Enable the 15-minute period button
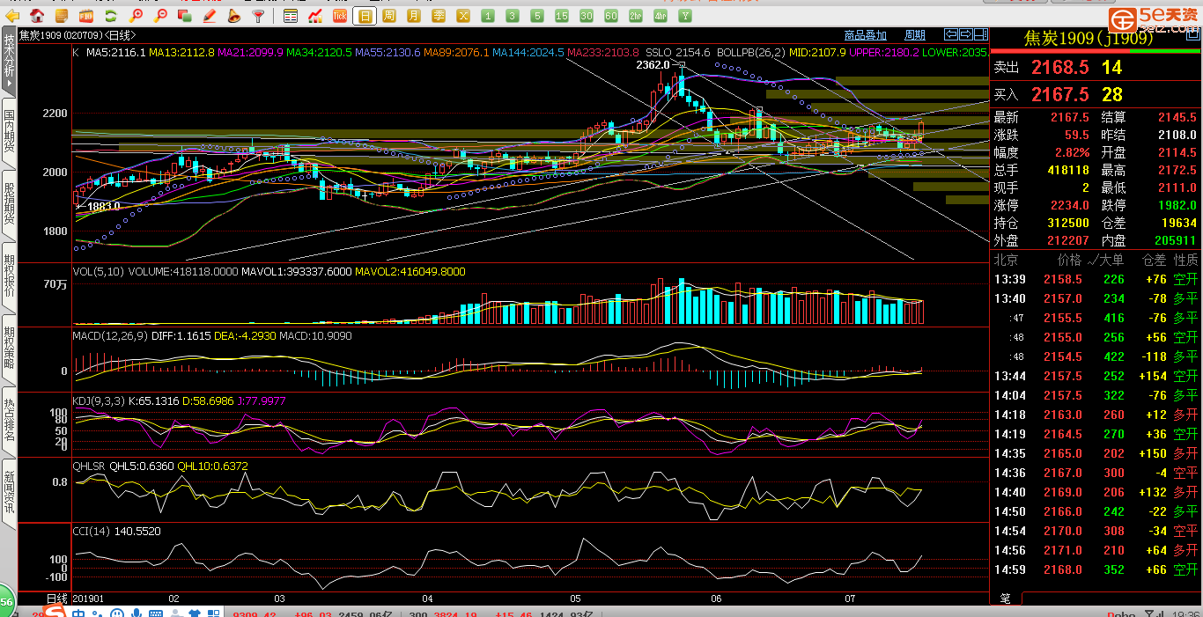1203x617 pixels. tap(562, 16)
